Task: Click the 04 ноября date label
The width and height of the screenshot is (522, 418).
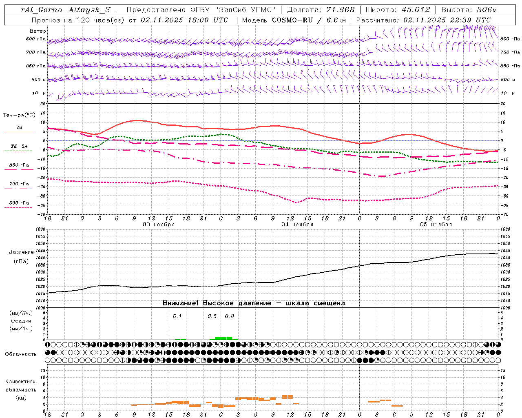Action: 297,225
